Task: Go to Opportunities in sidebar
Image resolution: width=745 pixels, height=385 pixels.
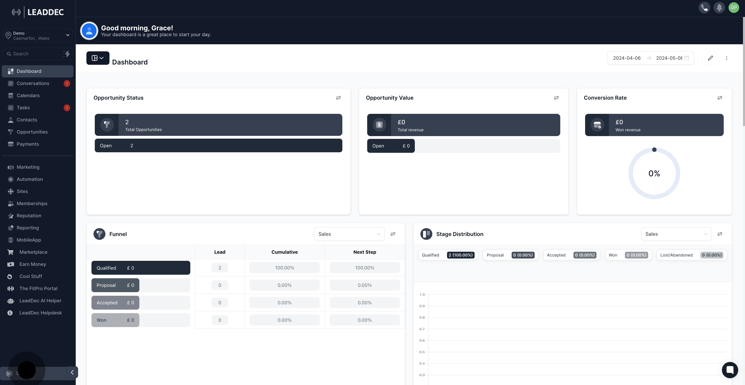Action: point(32,132)
